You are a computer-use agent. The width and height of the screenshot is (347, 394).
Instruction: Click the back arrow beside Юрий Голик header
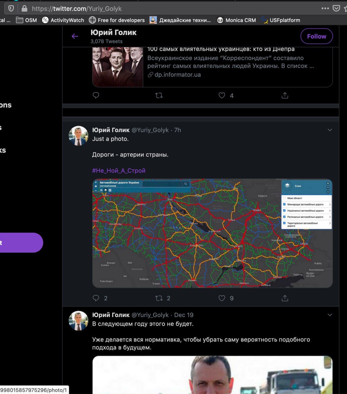[75, 36]
